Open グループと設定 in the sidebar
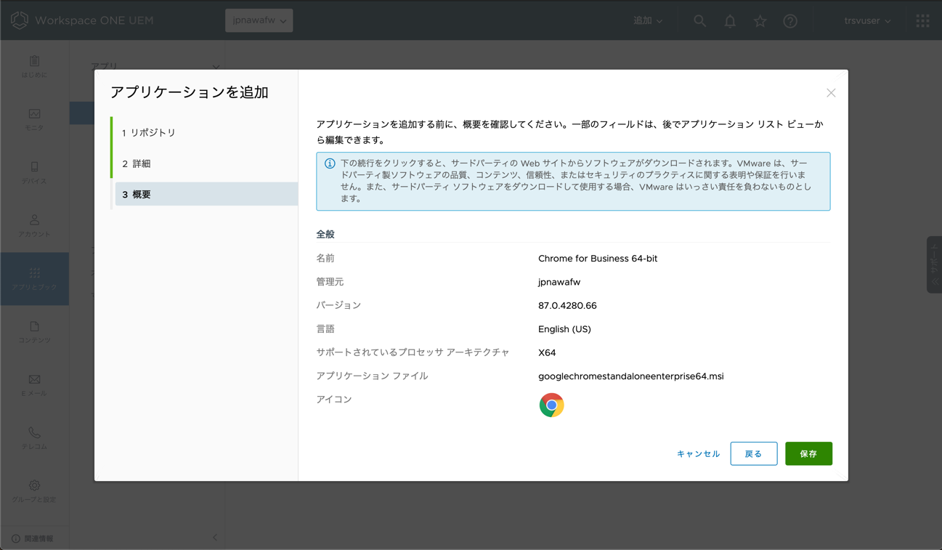Viewport: 942px width, 550px height. [34, 491]
